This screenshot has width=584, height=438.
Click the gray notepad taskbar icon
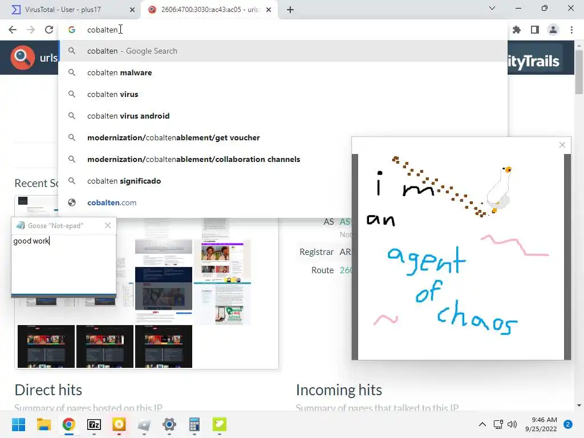pos(144,424)
